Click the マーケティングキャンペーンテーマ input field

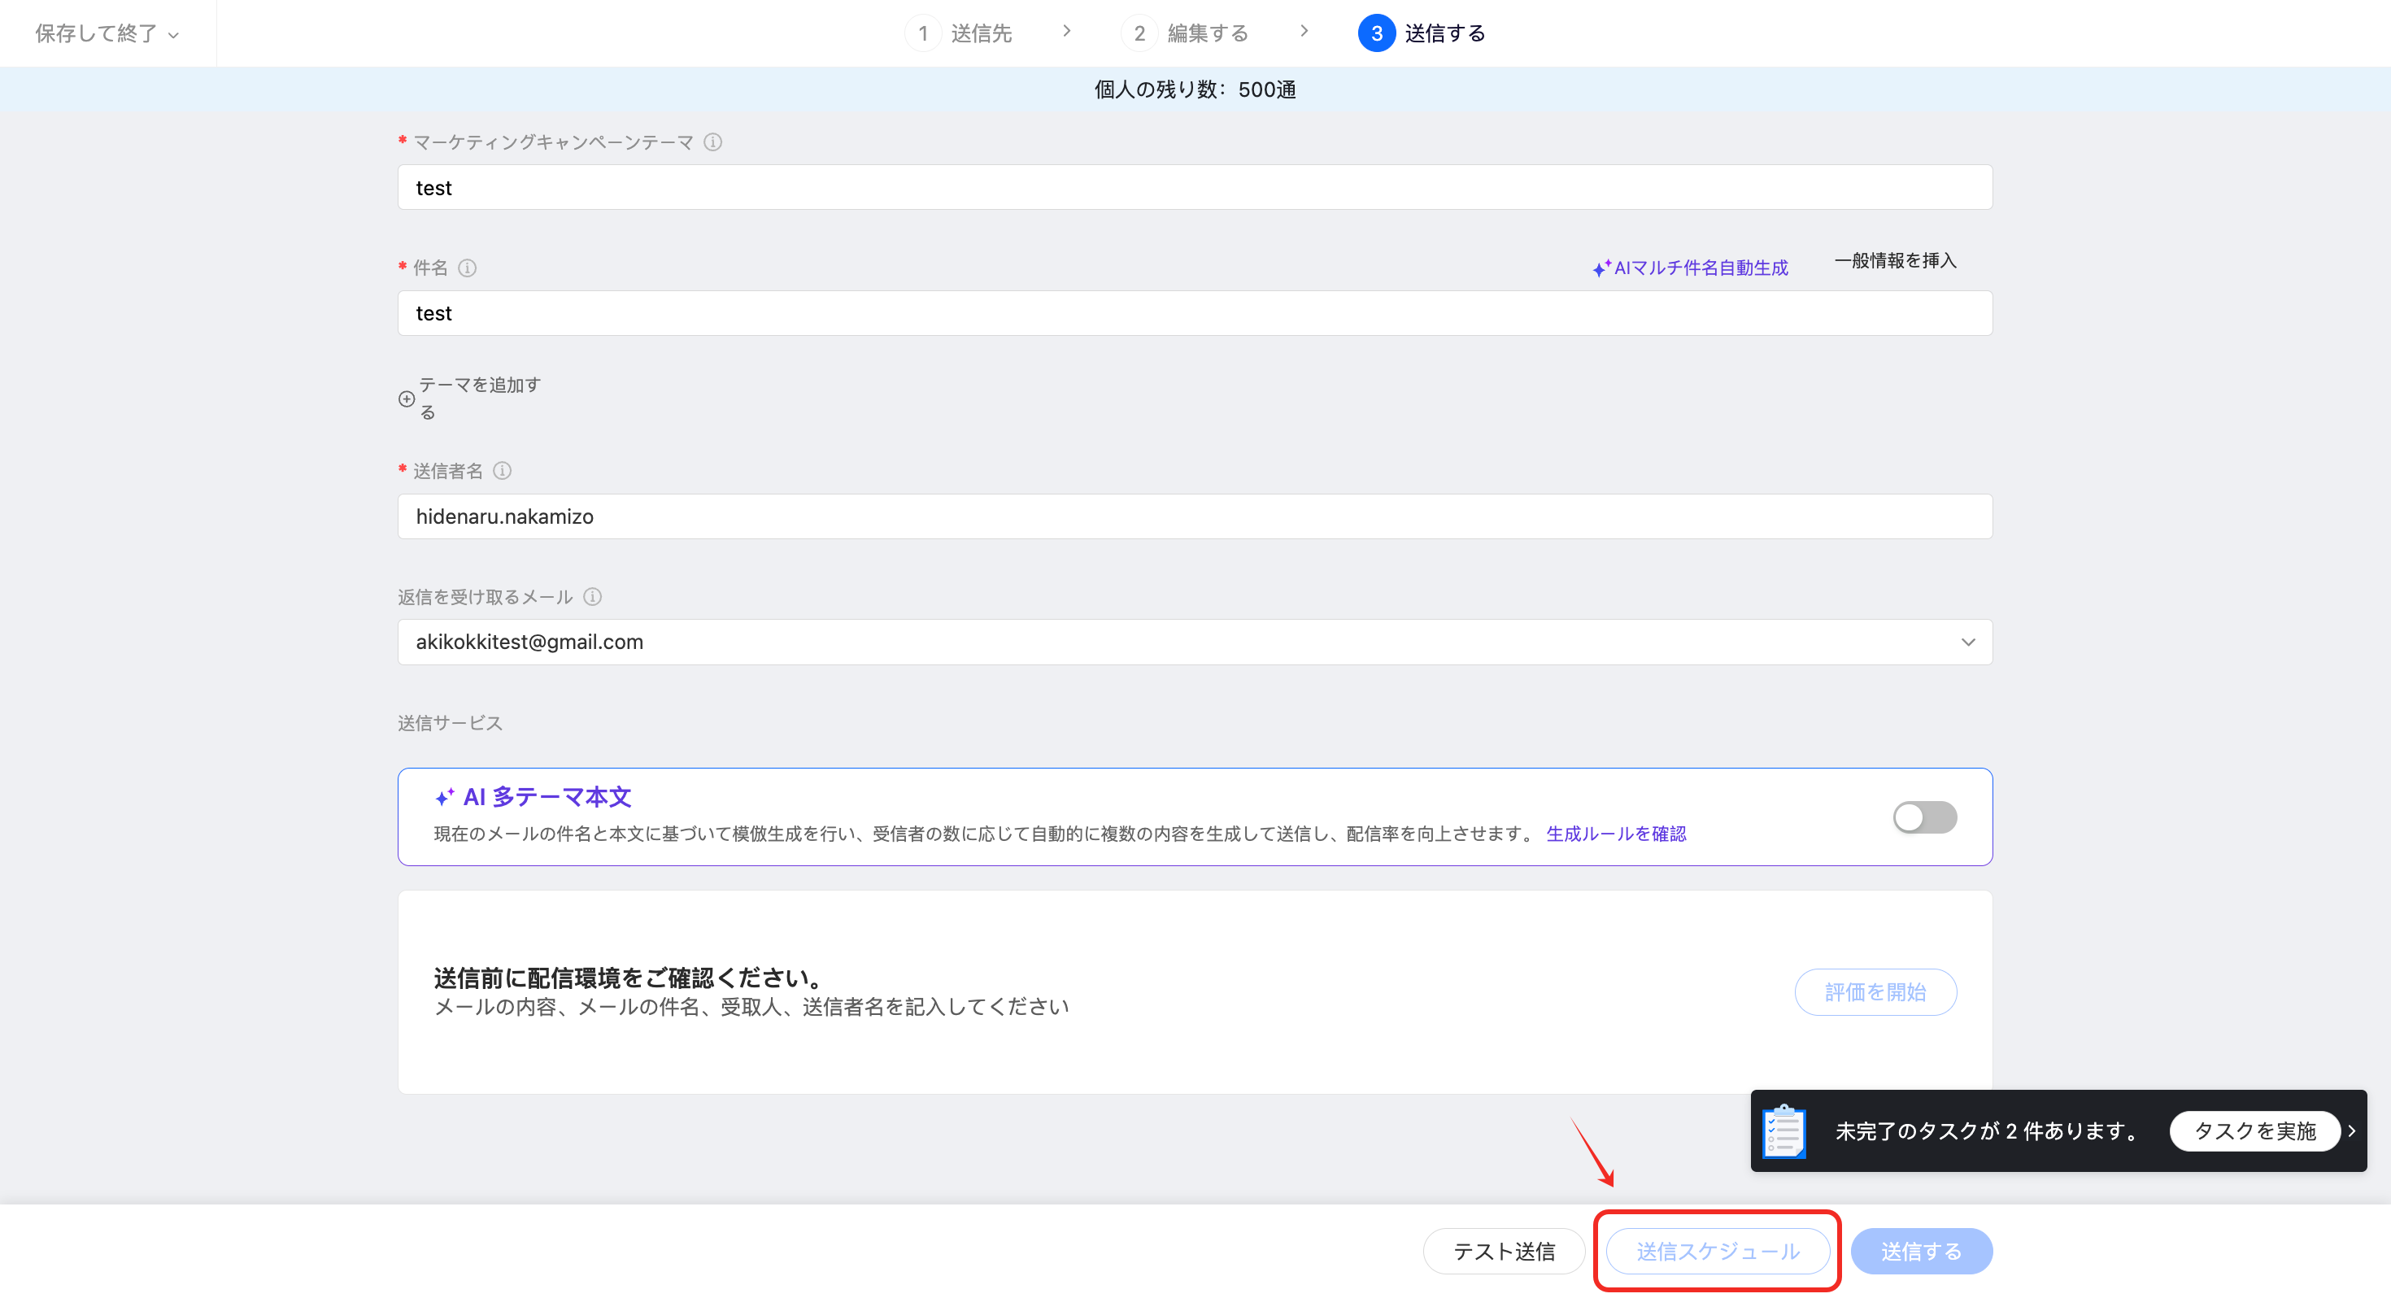click(x=1195, y=188)
